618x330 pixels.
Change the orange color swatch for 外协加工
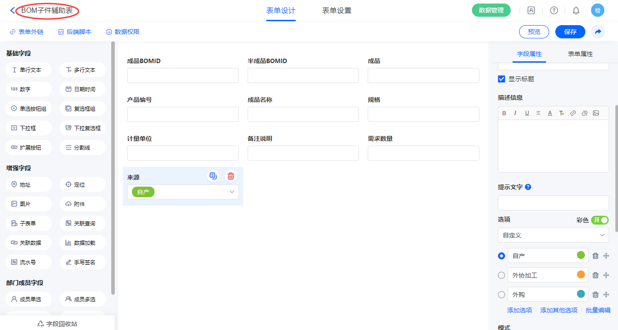pyautogui.click(x=581, y=274)
